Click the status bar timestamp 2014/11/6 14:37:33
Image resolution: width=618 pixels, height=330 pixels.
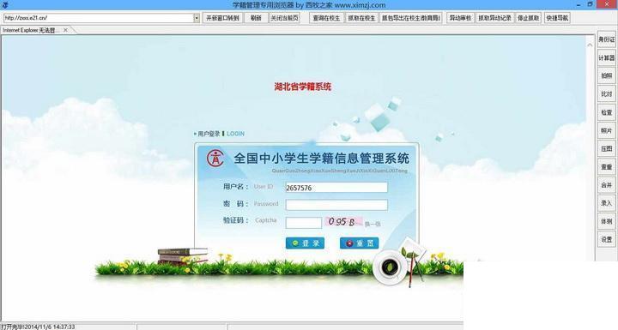(x=51, y=327)
